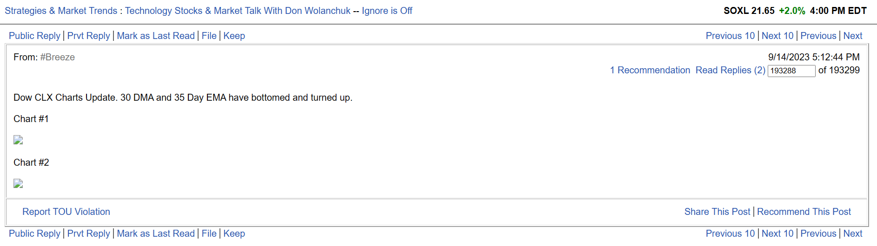
Task: Report TOU Violation for this post
Action: 66,212
